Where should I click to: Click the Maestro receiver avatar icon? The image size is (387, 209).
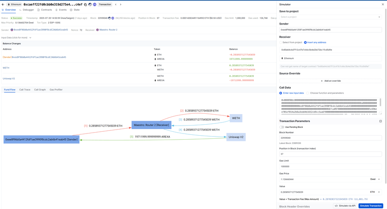(98, 30)
